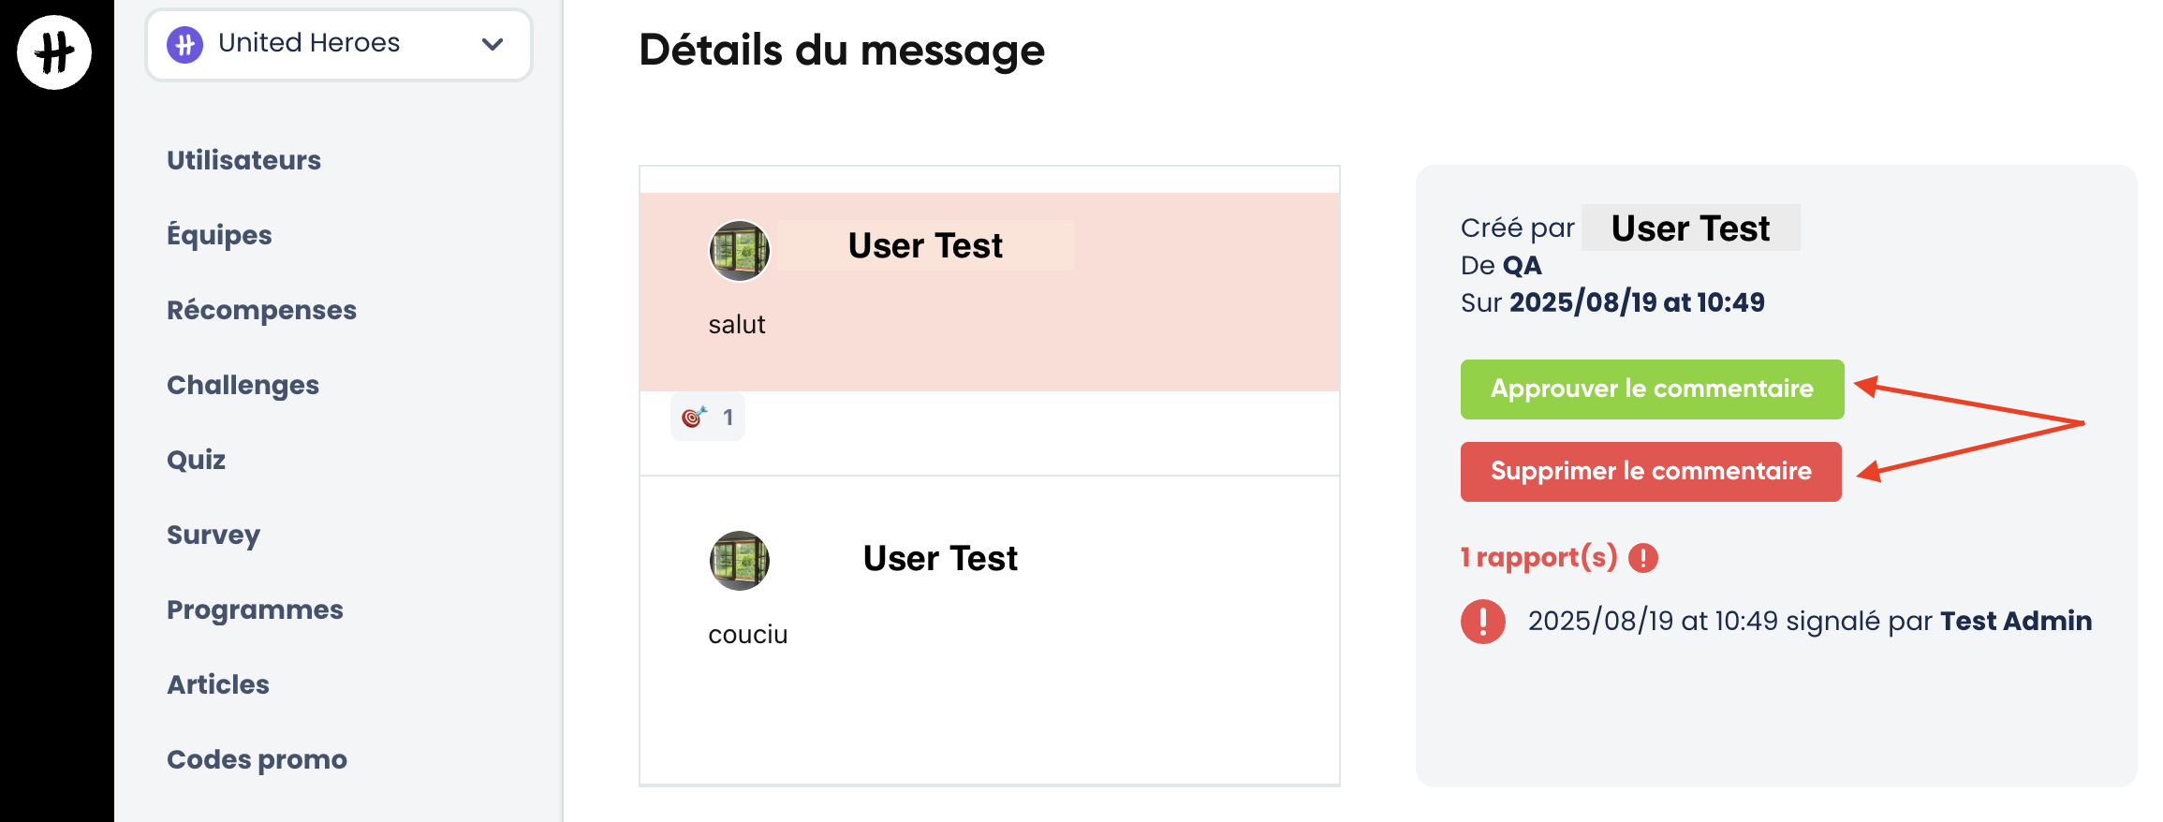
Task: Click the large red exclamation report icon
Action: (1482, 622)
